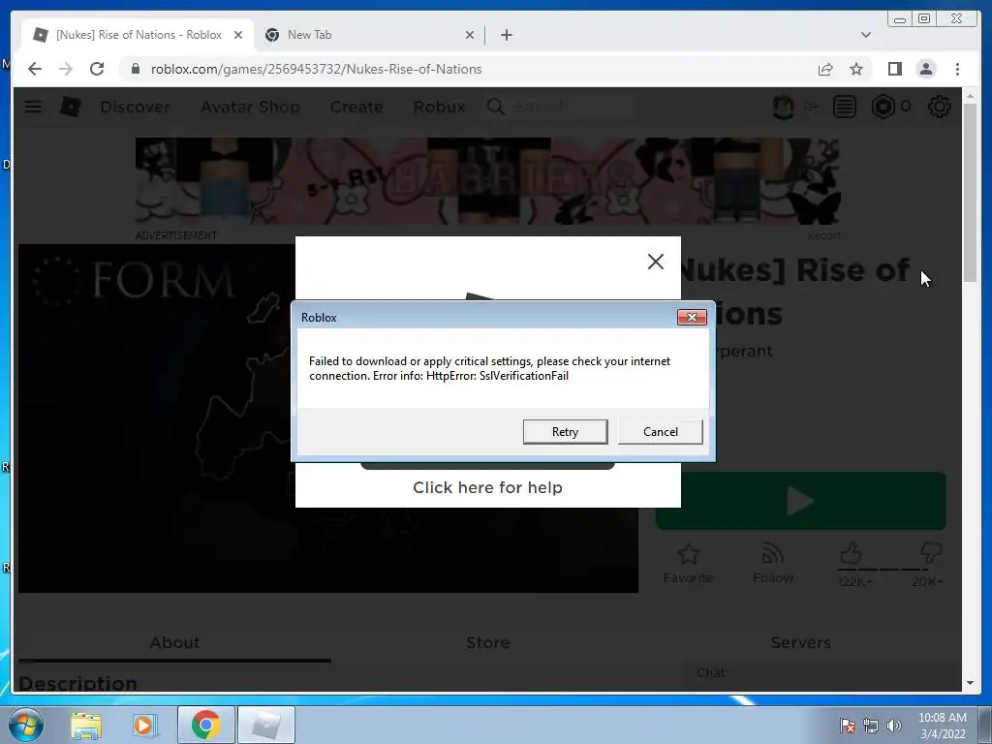Open the Robux balance hexagon icon
This screenshot has width=992, height=744.
883,107
